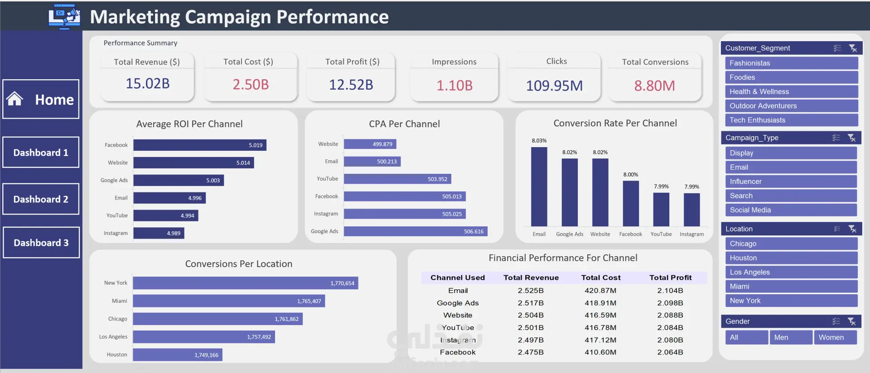Select Women in Gender slicer
The width and height of the screenshot is (870, 373).
[x=835, y=337]
